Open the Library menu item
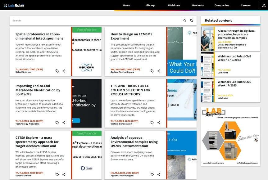The image size is (268, 180). pos(150,5)
